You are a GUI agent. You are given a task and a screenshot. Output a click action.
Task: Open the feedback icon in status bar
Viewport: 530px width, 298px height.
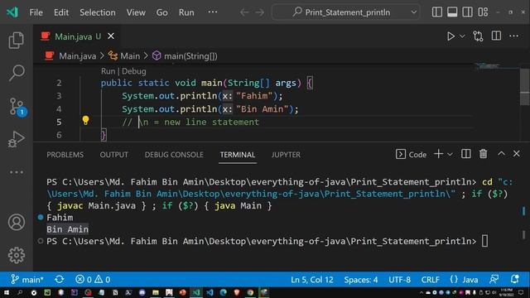494,280
